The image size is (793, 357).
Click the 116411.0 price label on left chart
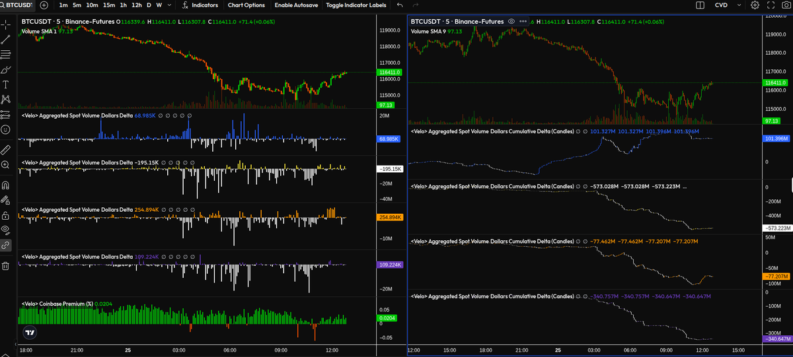pos(389,72)
